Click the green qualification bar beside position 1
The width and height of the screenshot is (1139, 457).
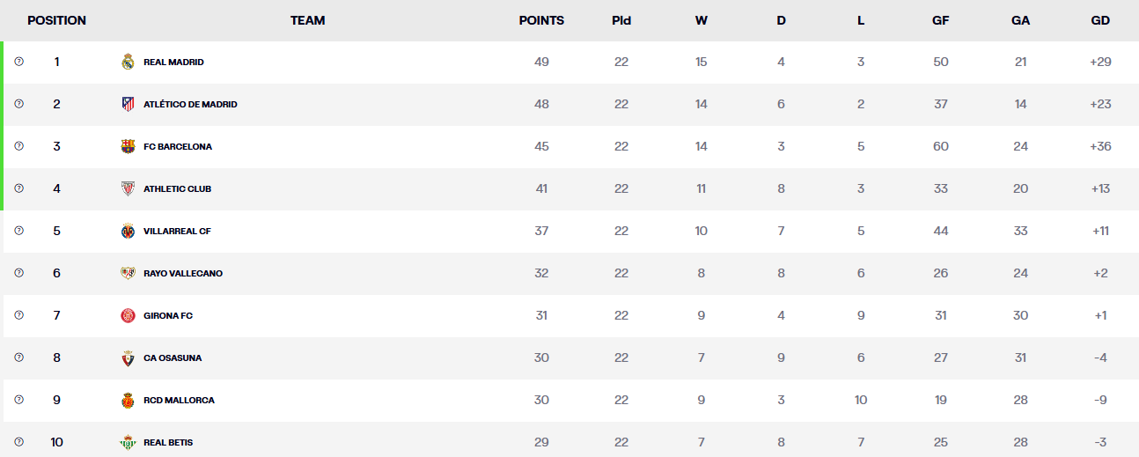click(2, 63)
